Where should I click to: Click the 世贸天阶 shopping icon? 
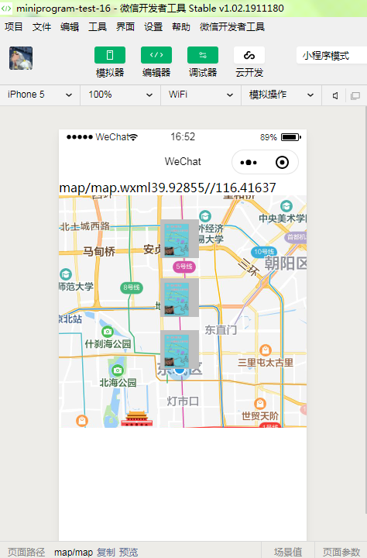tap(260, 404)
